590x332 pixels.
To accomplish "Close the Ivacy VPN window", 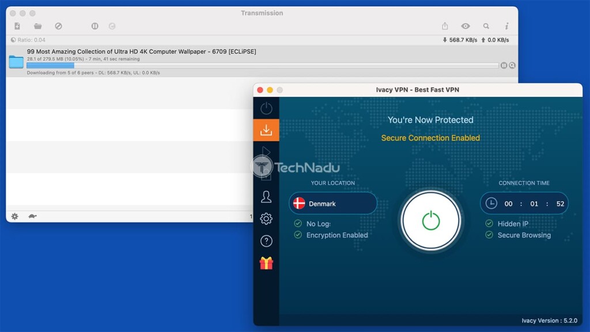I will pyautogui.click(x=260, y=90).
